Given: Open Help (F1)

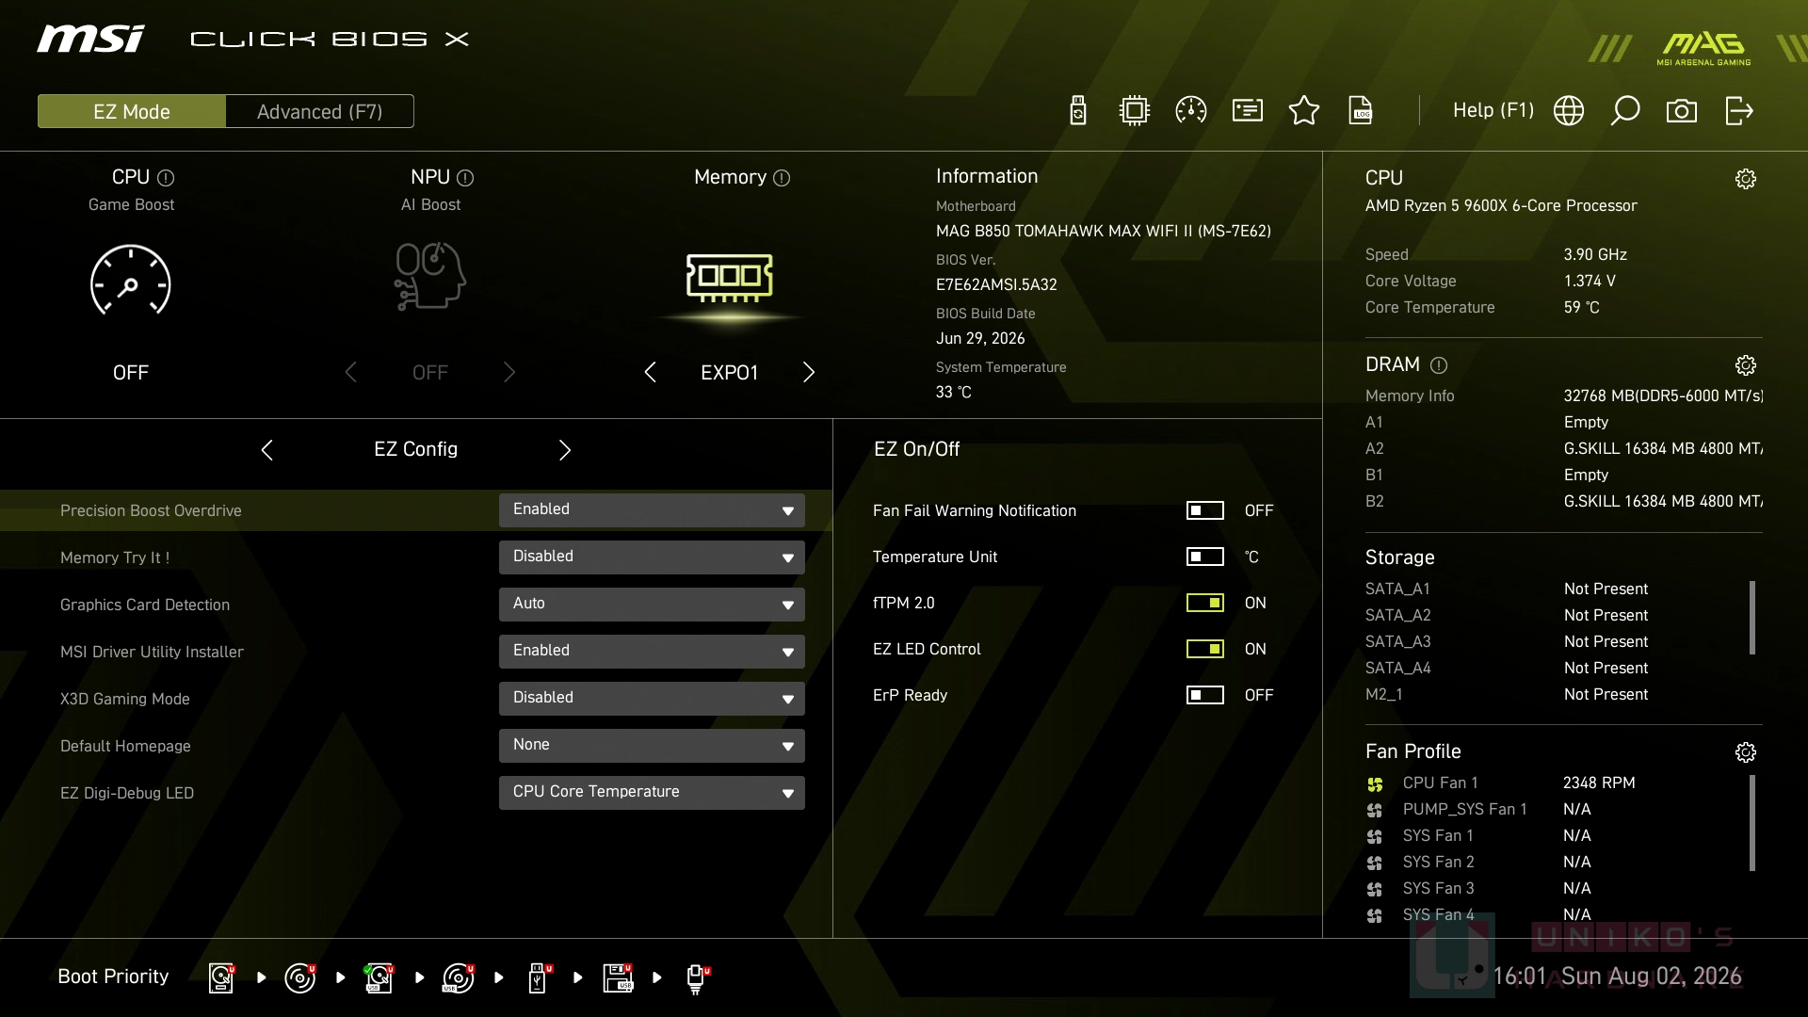Looking at the screenshot, I should 1493,110.
